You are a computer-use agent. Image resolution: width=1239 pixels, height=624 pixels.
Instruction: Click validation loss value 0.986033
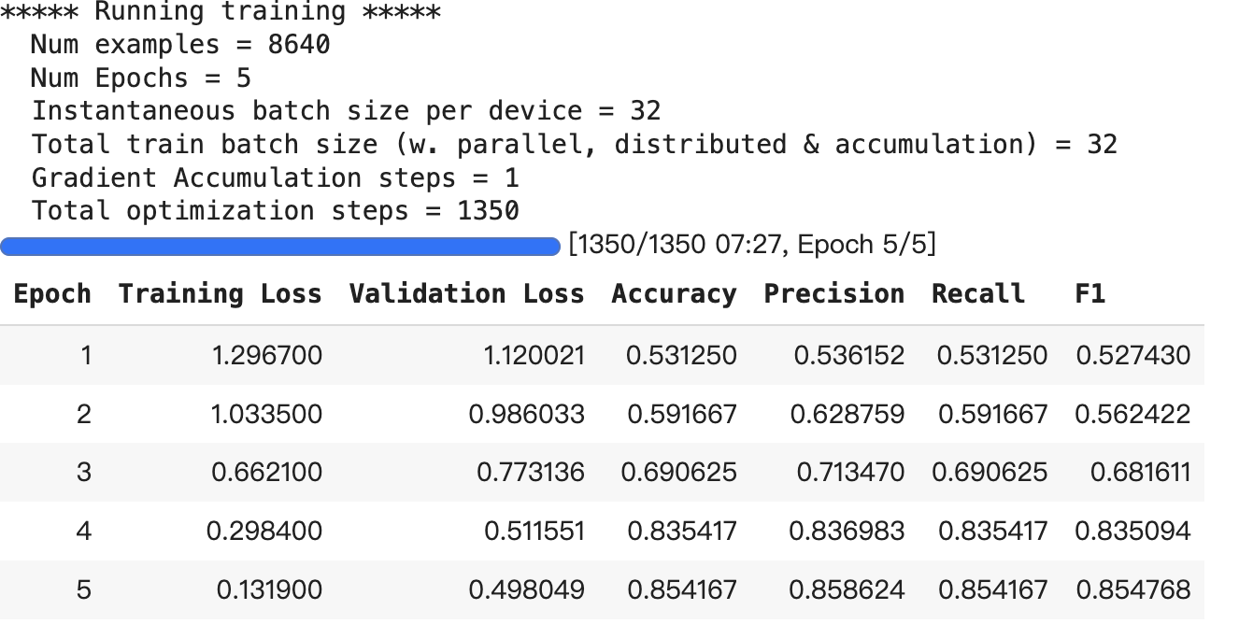click(x=527, y=414)
